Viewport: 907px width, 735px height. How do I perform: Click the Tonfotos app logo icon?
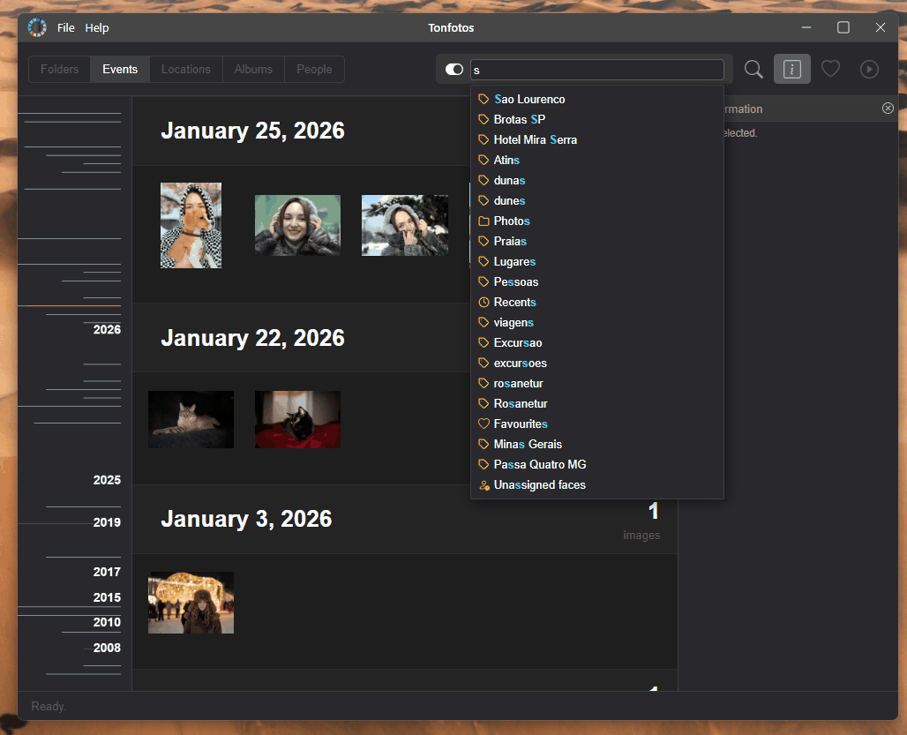(37, 27)
